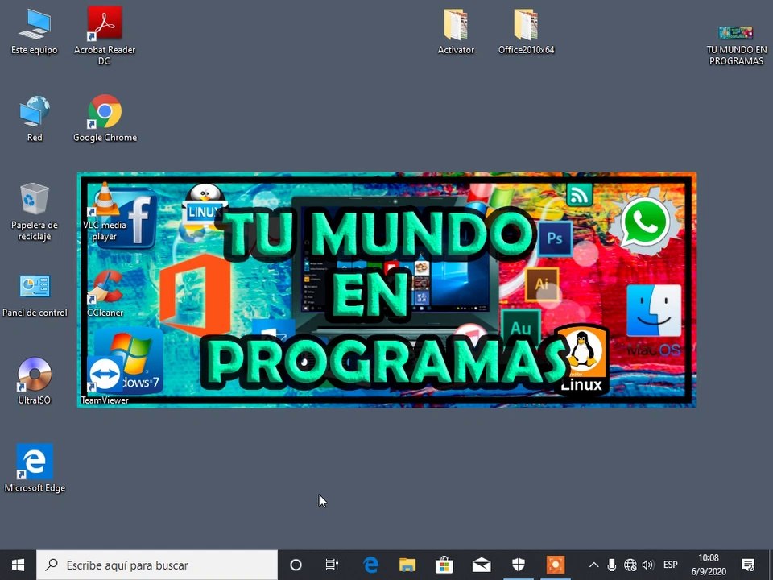Open Mail app from taskbar

pyautogui.click(x=482, y=565)
